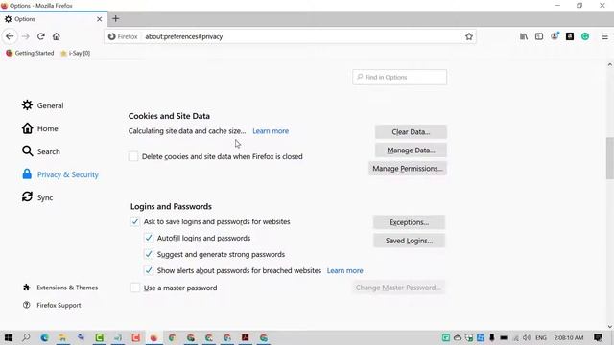Click Learn more about breached website alerts

pyautogui.click(x=345, y=270)
